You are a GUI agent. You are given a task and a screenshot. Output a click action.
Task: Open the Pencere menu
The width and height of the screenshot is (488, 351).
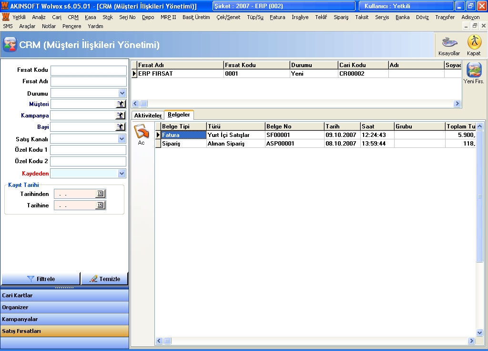pyautogui.click(x=71, y=26)
